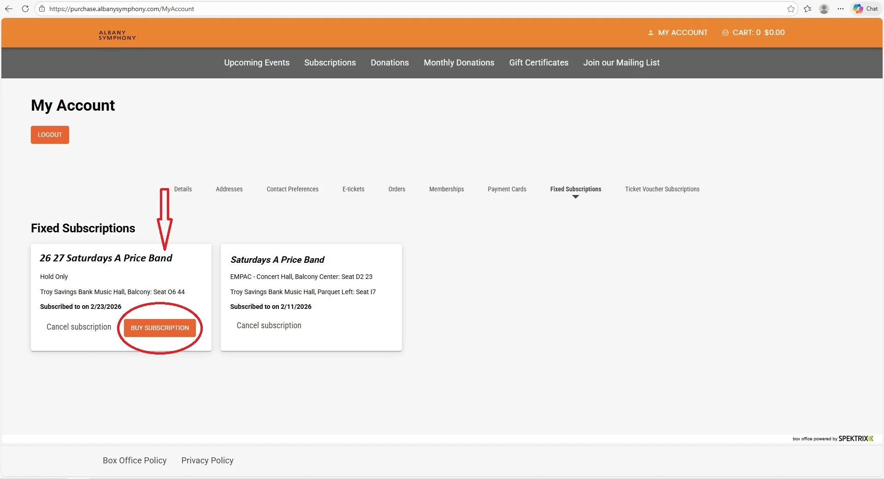Screen dimensions: 884x479
Task: Refresh the page
Action: 25,9
